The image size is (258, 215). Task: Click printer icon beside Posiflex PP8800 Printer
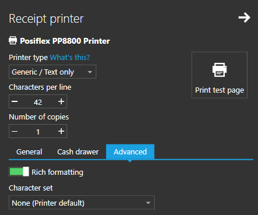click(13, 40)
